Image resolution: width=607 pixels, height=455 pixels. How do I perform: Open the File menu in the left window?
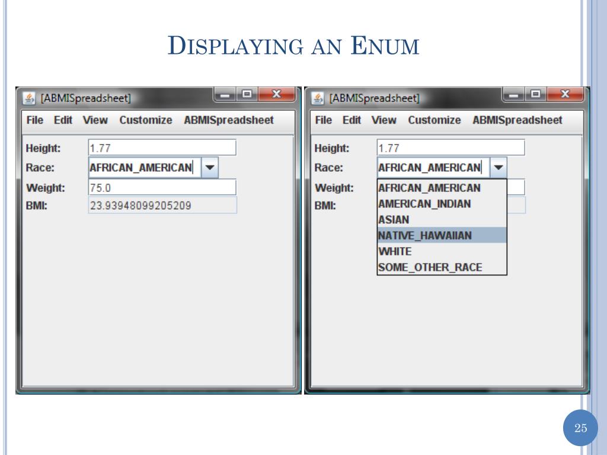point(34,120)
